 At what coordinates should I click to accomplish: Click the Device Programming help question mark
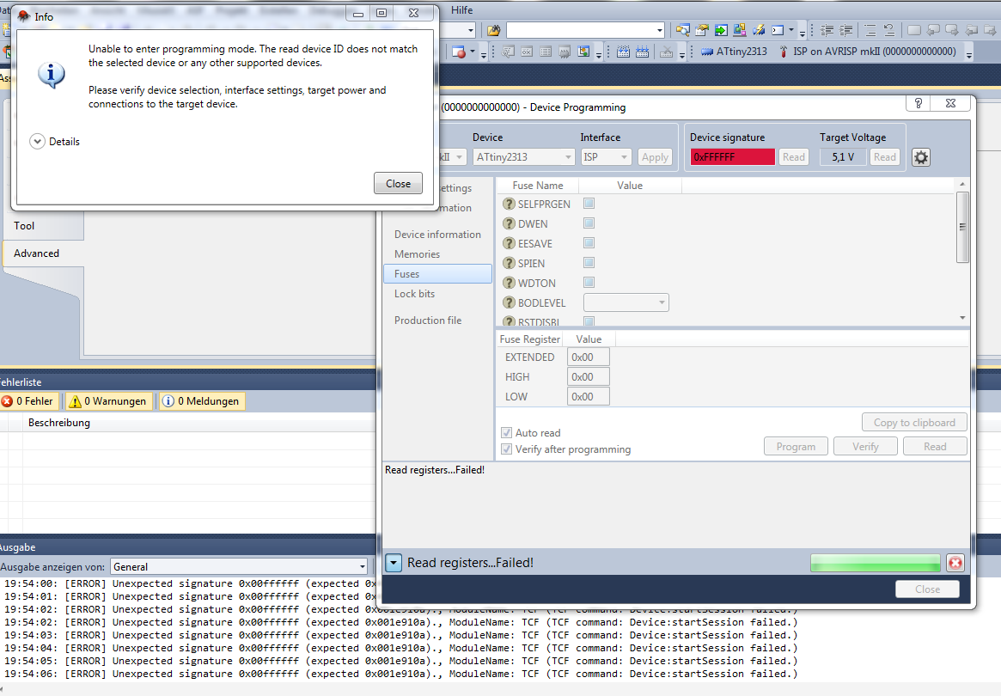click(918, 103)
